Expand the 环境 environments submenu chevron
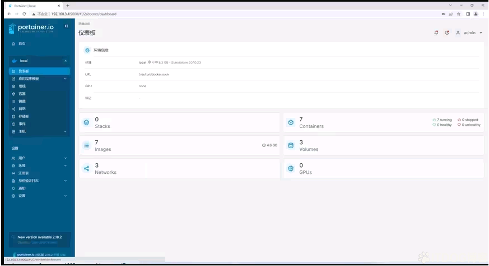 point(65,166)
